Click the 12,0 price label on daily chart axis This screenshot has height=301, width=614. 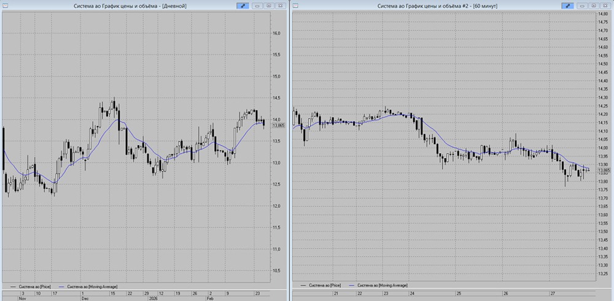(278, 206)
